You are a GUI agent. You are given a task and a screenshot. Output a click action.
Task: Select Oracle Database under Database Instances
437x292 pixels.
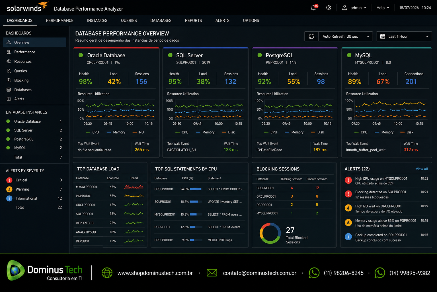pyautogui.click(x=35, y=121)
